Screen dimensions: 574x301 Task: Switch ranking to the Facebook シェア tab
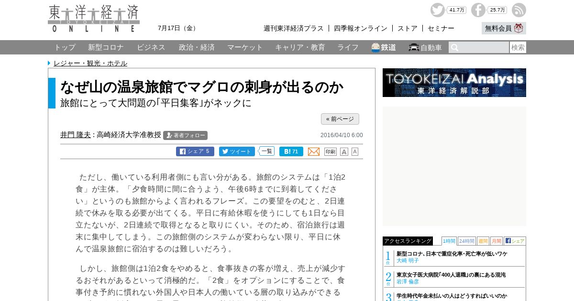pyautogui.click(x=515, y=241)
